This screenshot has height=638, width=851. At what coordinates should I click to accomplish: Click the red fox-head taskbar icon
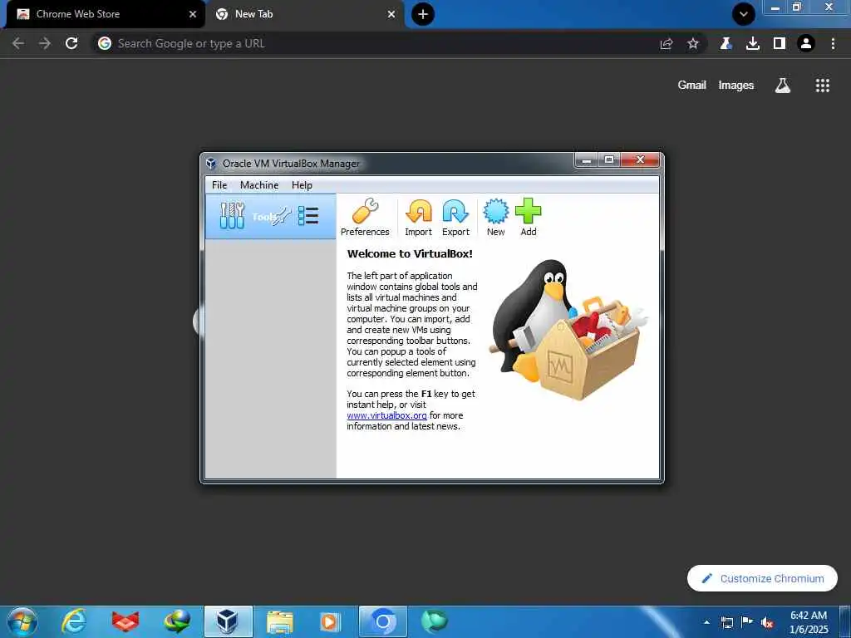(x=125, y=621)
